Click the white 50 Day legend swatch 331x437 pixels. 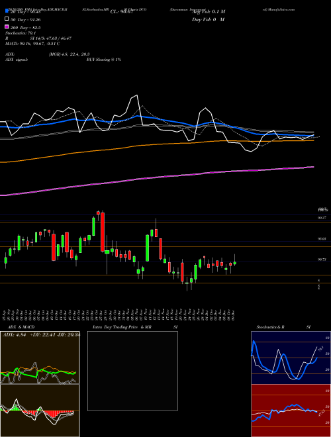7,19
